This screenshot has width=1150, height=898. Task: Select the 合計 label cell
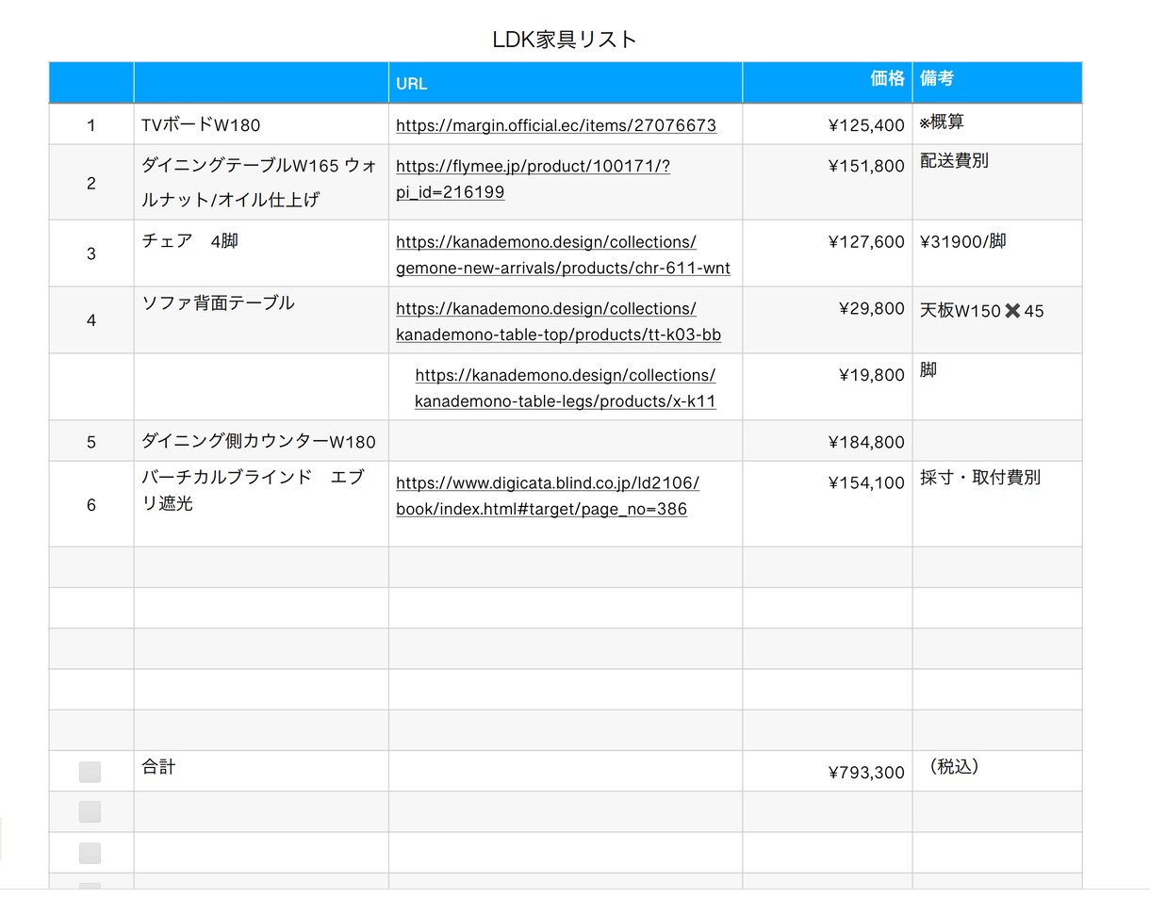(x=261, y=771)
